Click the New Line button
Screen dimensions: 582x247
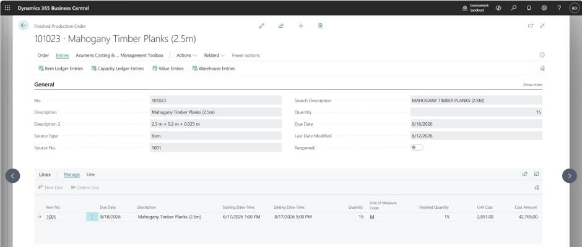pyautogui.click(x=51, y=188)
